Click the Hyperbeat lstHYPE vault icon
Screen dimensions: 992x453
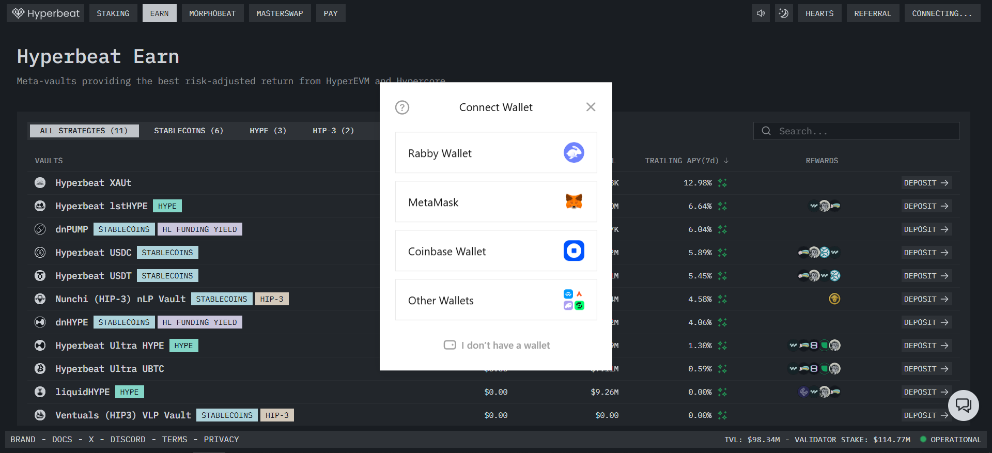tap(40, 206)
